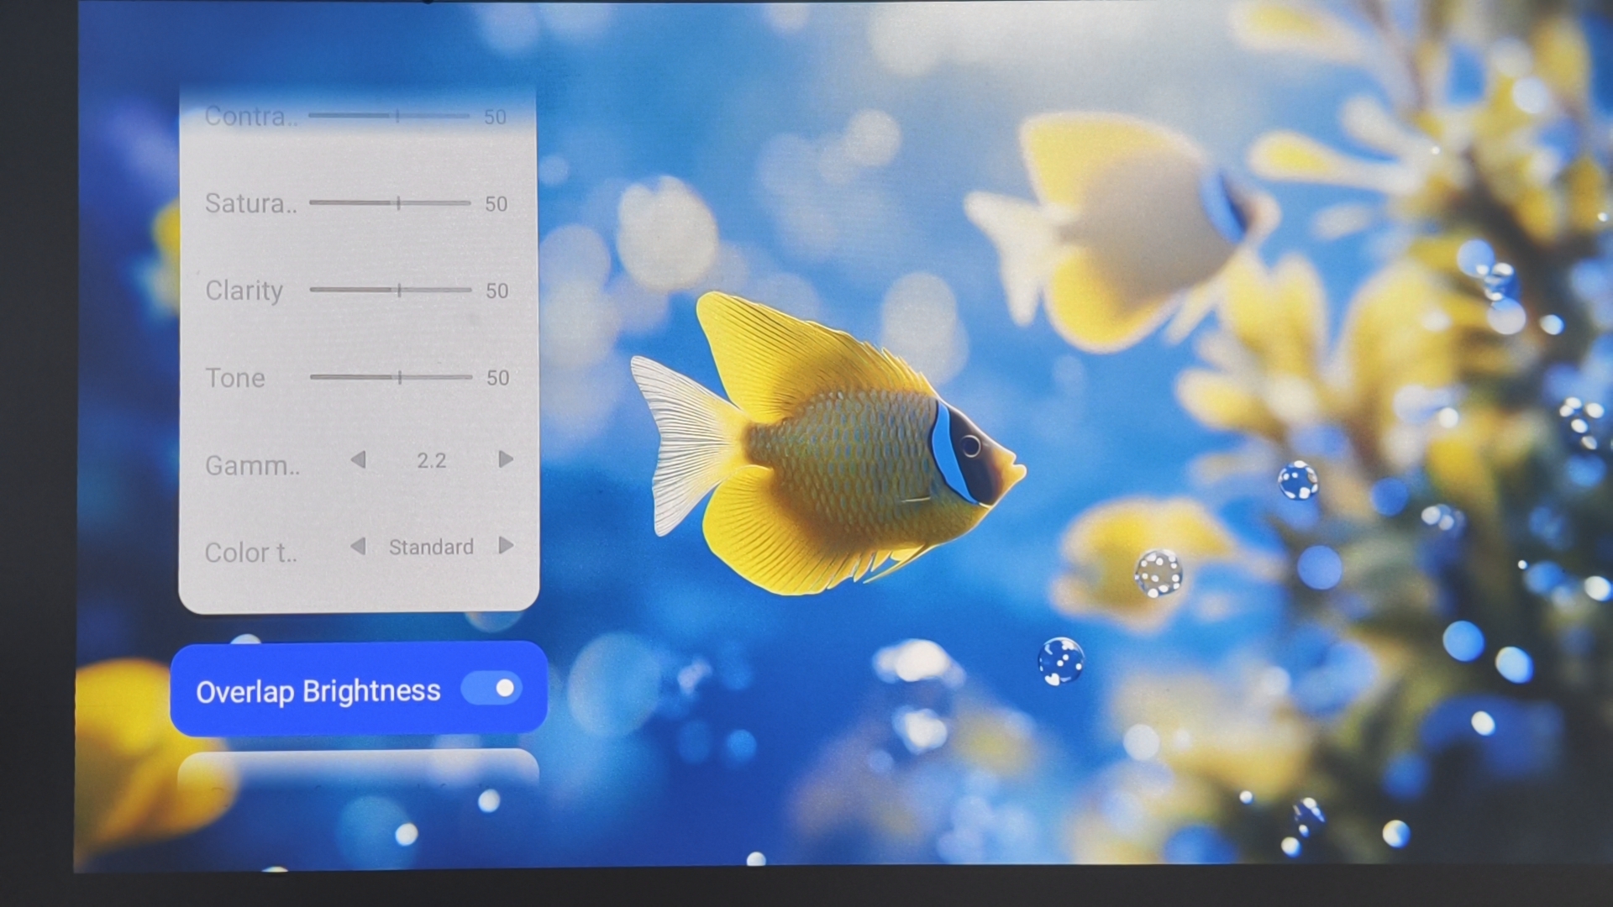Select the Saturation setting label
The height and width of the screenshot is (907, 1613).
[x=250, y=203]
